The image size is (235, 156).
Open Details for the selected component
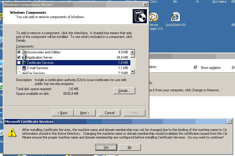click(124, 91)
